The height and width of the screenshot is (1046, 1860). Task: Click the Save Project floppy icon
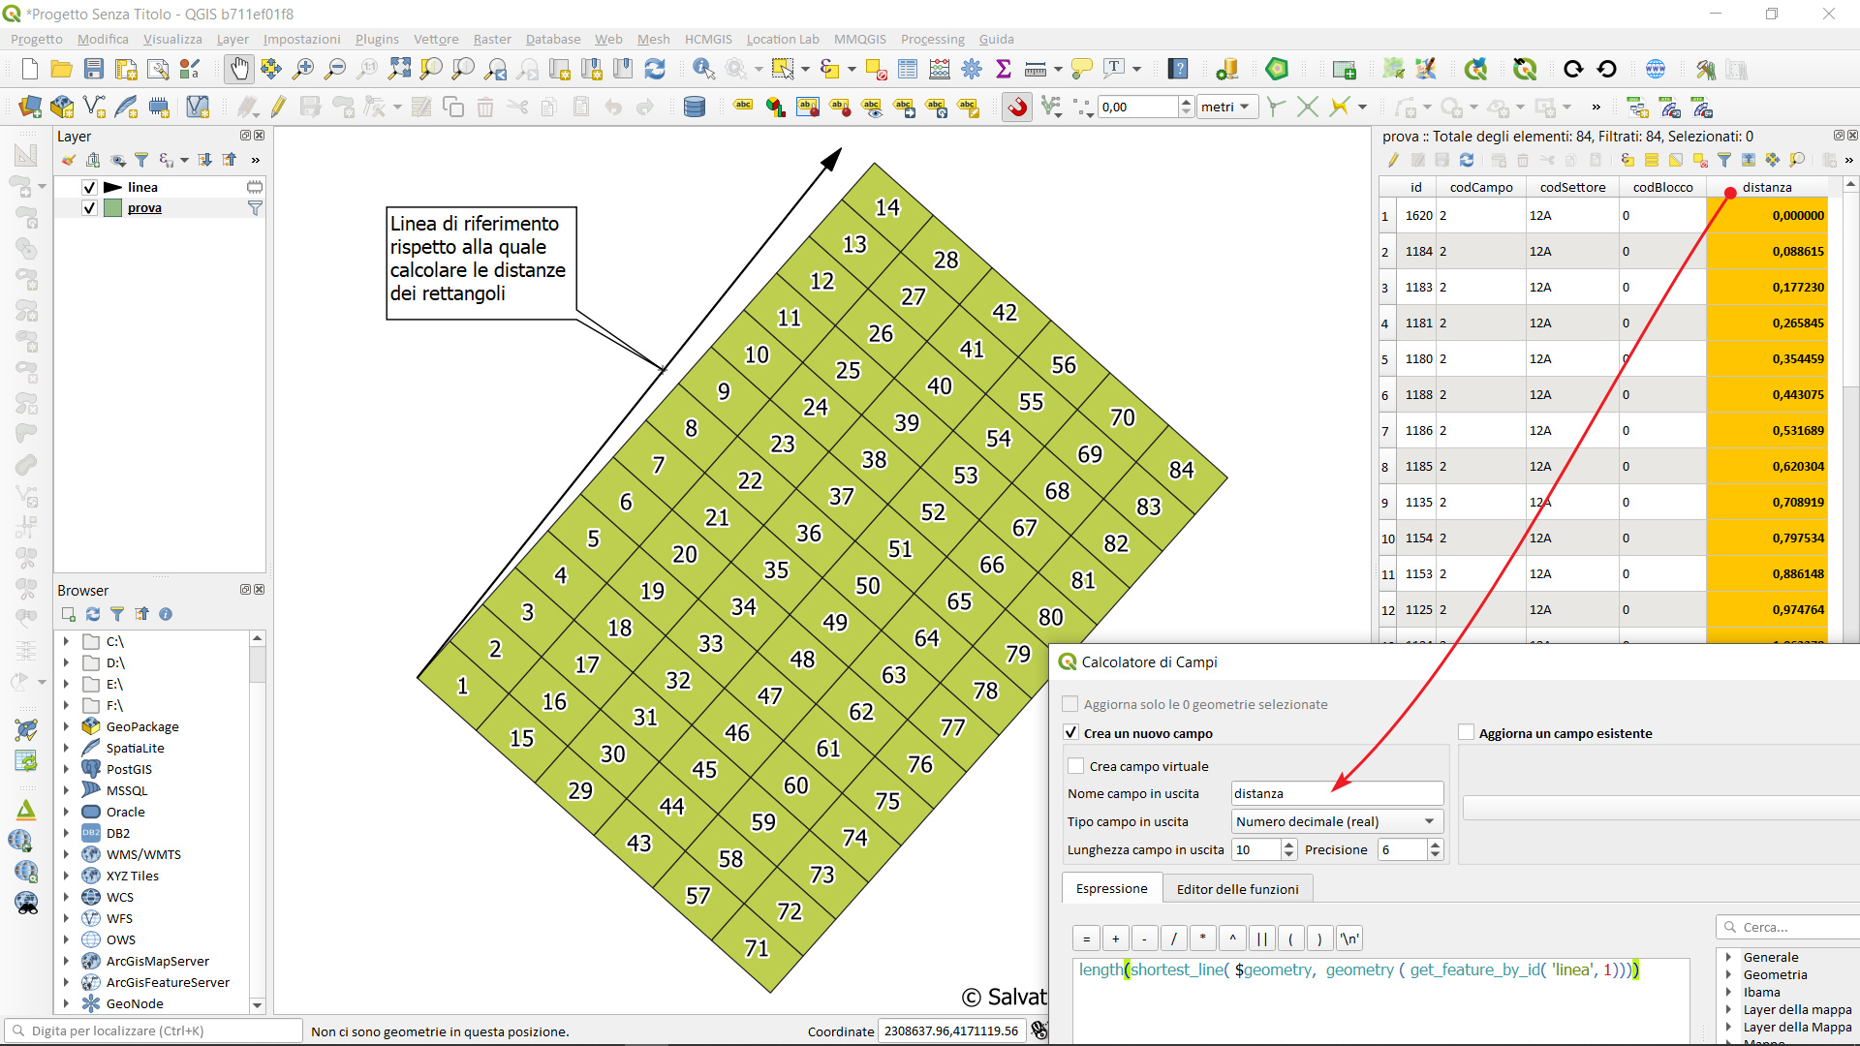(94, 69)
